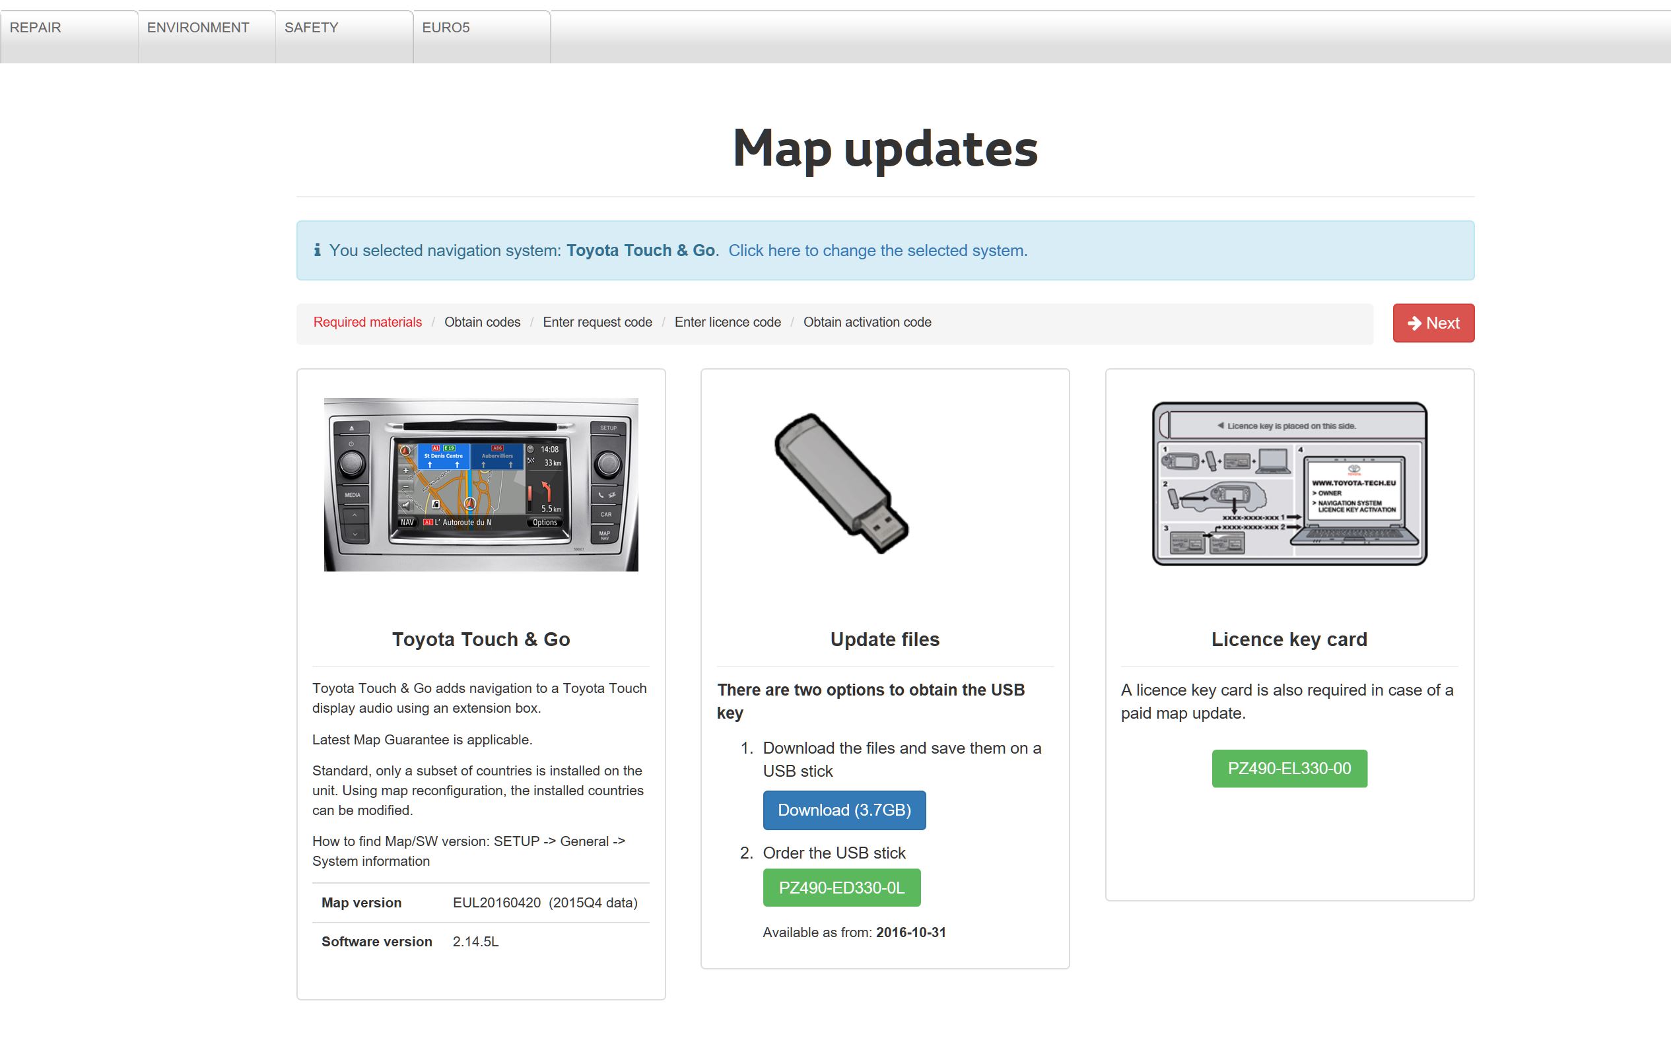
Task: Click the Licence key card heading
Action: [x=1289, y=639]
